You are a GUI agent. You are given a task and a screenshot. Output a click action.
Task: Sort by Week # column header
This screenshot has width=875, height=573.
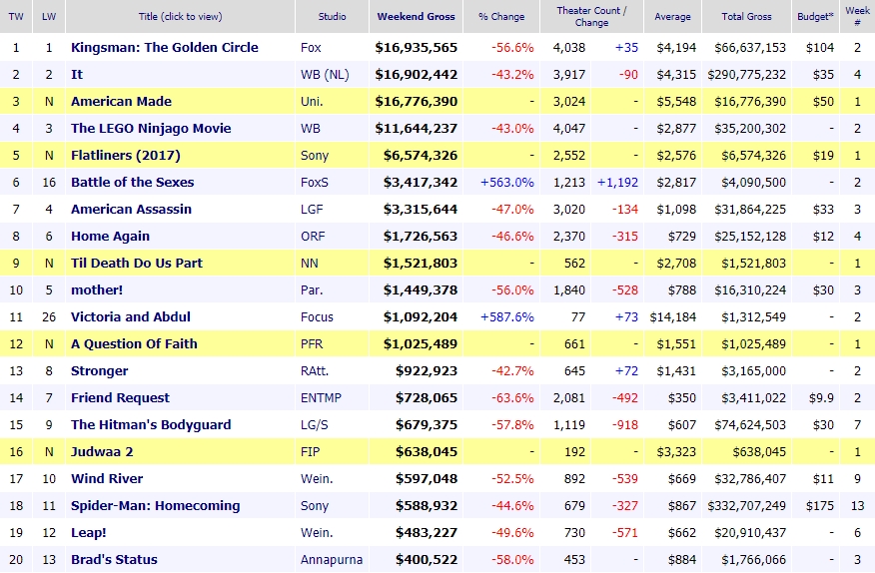pos(857,17)
